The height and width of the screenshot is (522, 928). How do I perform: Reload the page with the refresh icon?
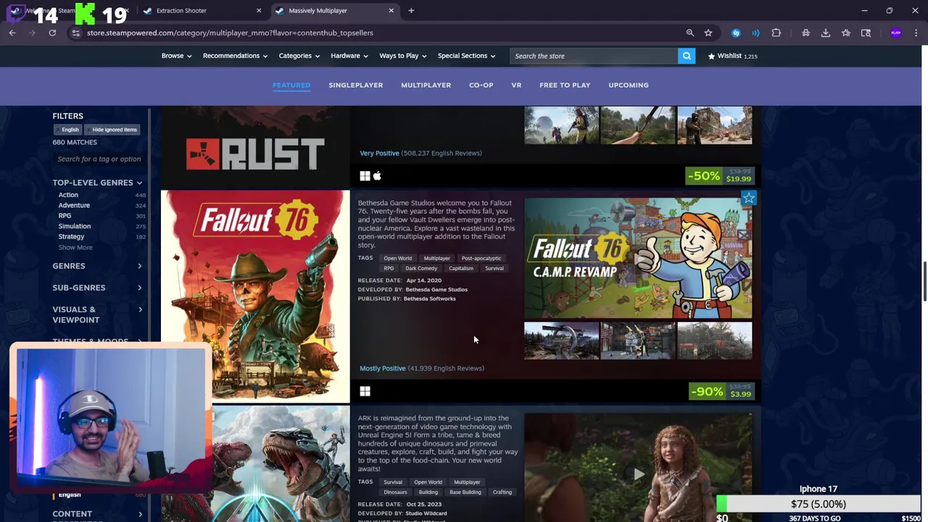pos(52,33)
